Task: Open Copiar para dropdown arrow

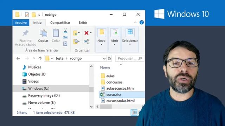Action: pos(79,41)
